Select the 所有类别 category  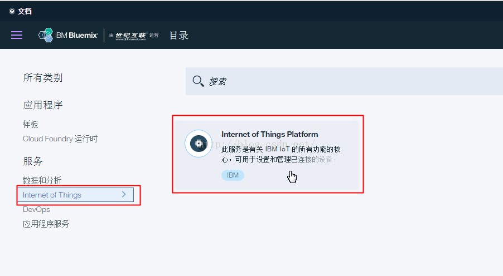tap(43, 78)
